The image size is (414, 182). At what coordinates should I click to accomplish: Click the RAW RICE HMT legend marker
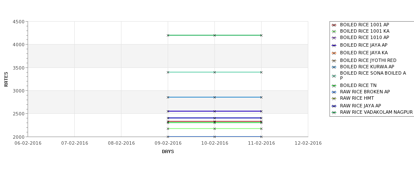click(x=334, y=99)
